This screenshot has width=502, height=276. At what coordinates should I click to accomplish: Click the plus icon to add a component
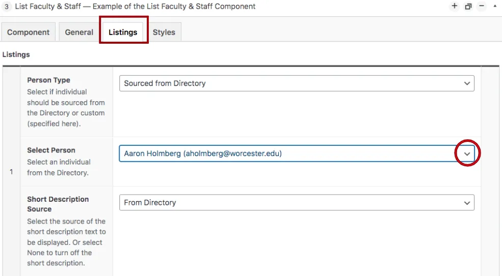[x=455, y=7]
